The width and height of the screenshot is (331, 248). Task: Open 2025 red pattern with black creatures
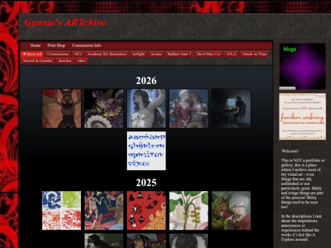pyautogui.click(x=146, y=211)
